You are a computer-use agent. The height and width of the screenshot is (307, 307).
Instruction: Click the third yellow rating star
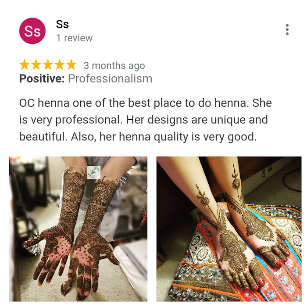(x=48, y=65)
